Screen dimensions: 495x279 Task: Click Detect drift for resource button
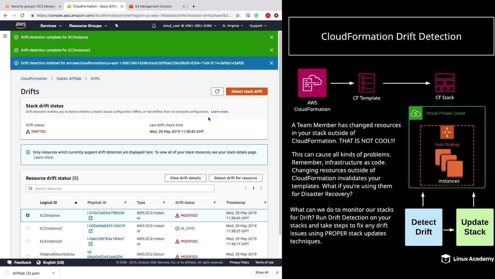click(x=236, y=178)
